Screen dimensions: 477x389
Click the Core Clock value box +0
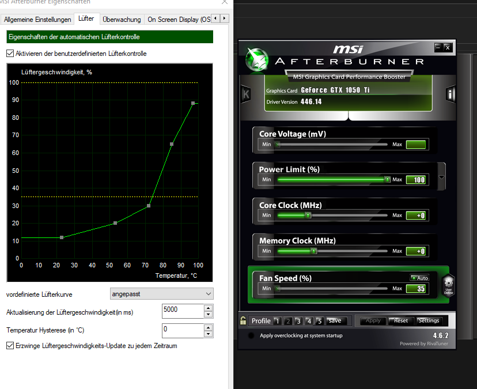coord(415,216)
